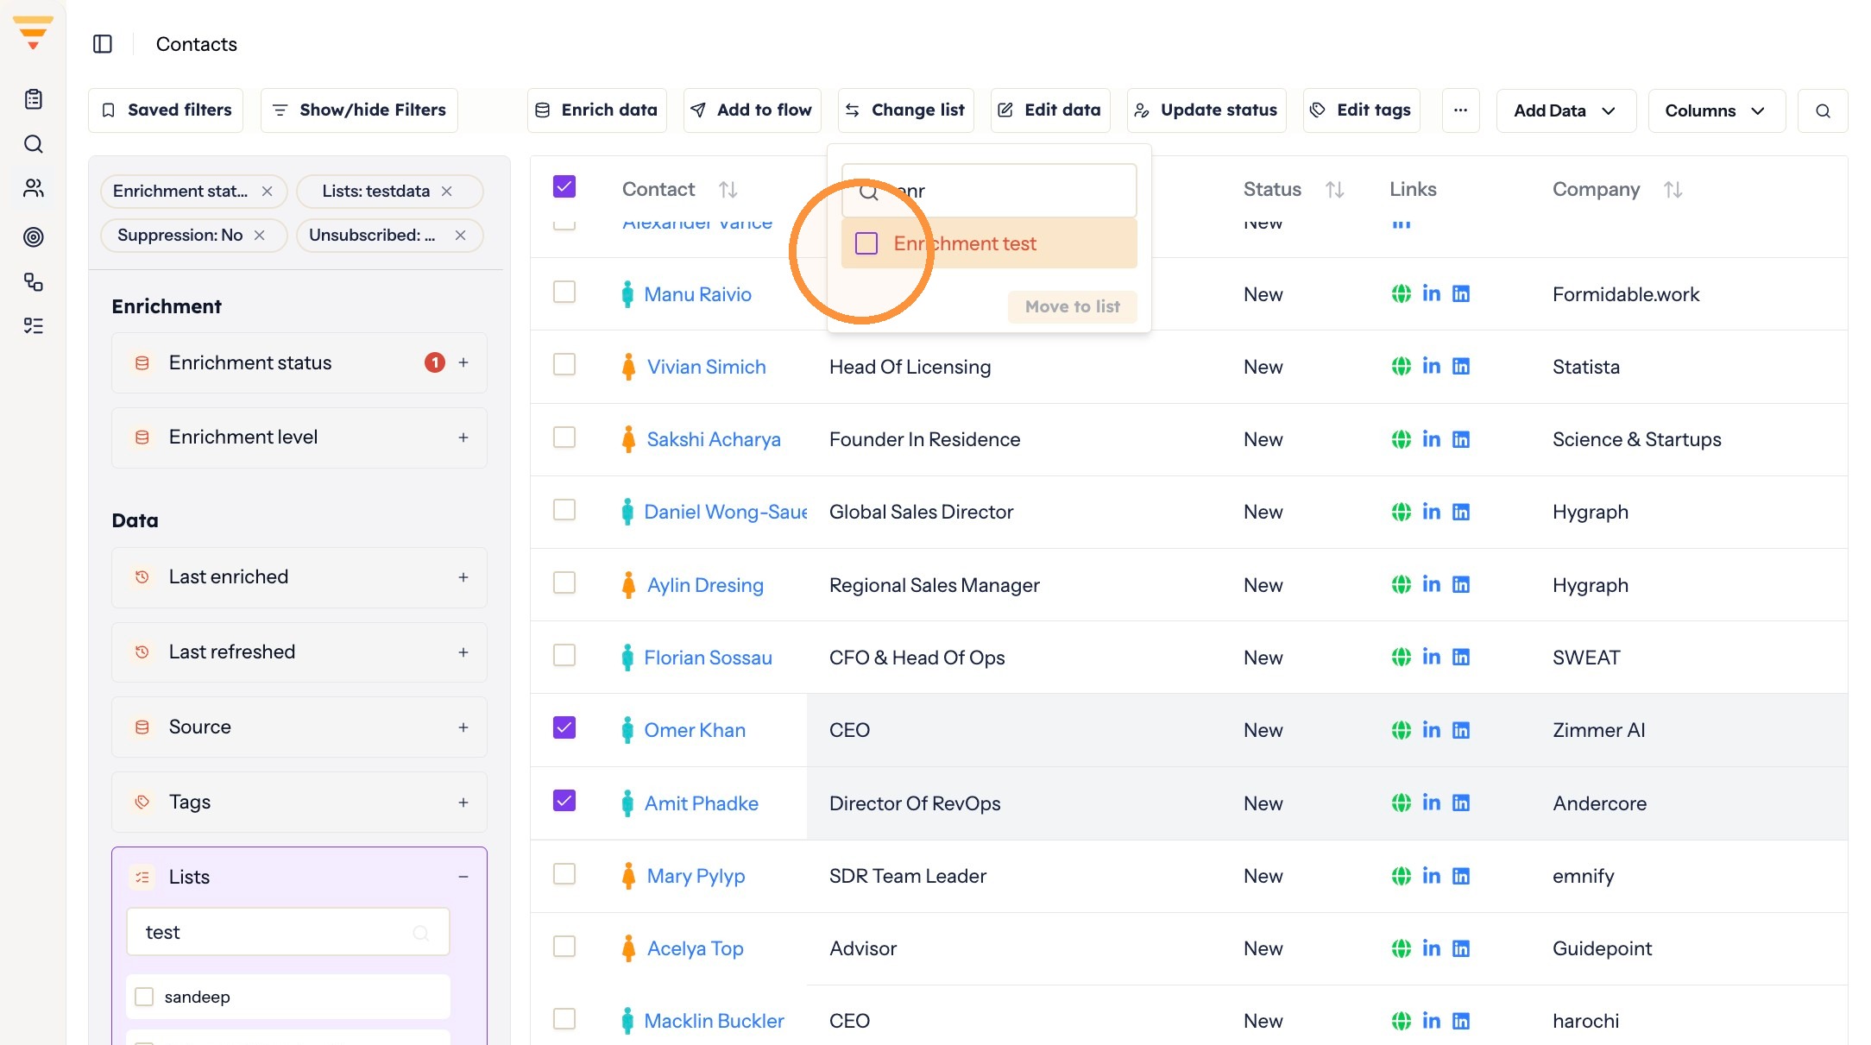Remove the Enrichment status filter chip
The height and width of the screenshot is (1045, 1871).
coord(268,192)
